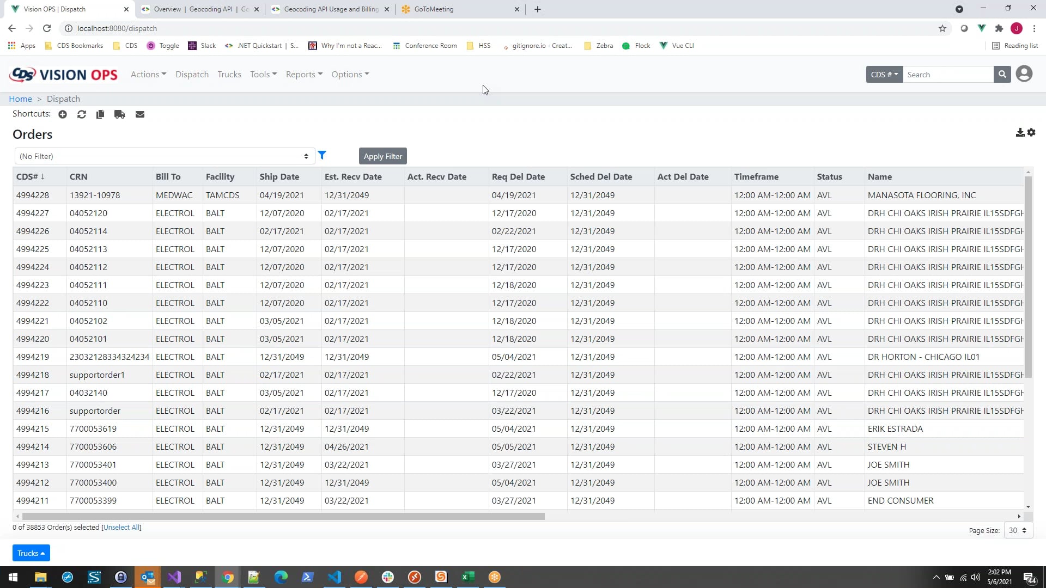Viewport: 1046px width, 588px height.
Task: Click the add order plus shortcut icon
Action: pos(63,114)
